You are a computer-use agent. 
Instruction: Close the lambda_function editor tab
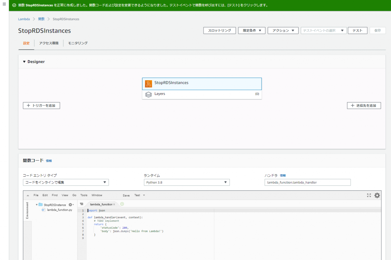[114, 204]
